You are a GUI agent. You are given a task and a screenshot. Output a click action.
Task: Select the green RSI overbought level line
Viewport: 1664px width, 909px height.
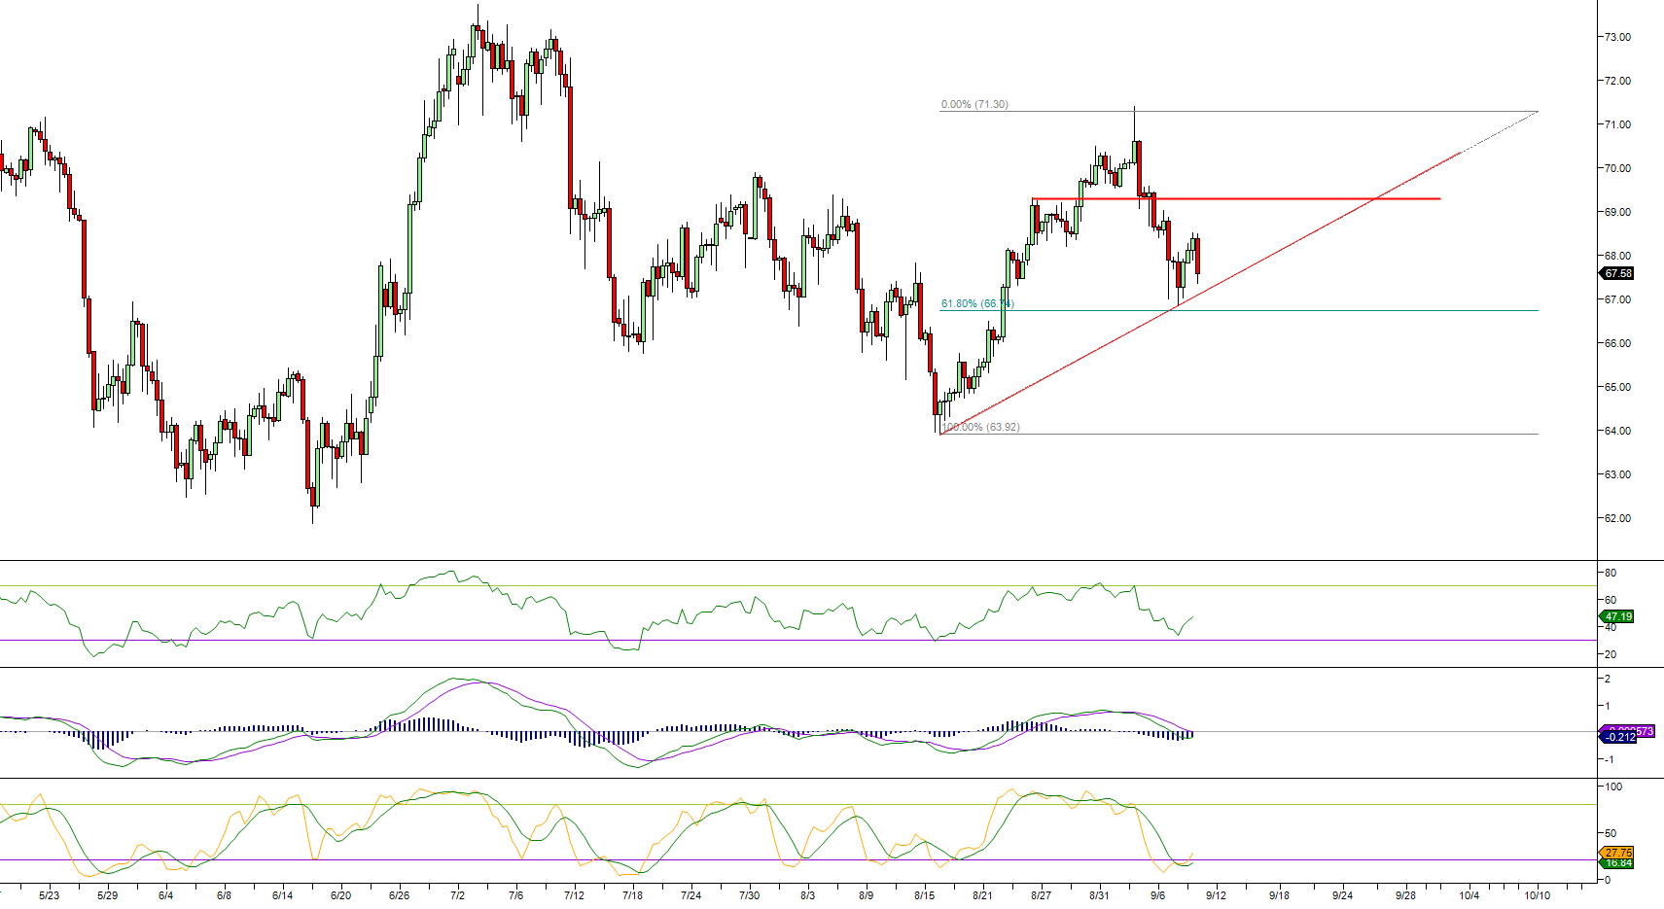click(778, 585)
